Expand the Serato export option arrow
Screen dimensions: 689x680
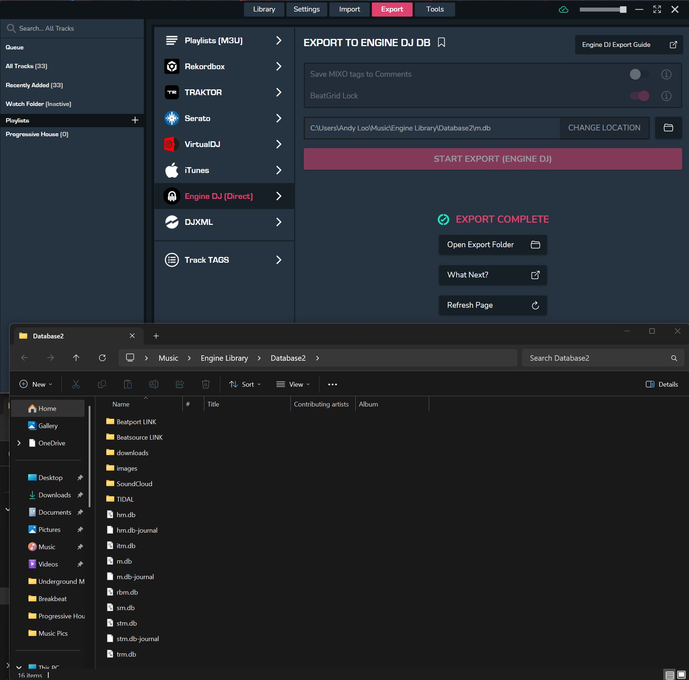(279, 118)
